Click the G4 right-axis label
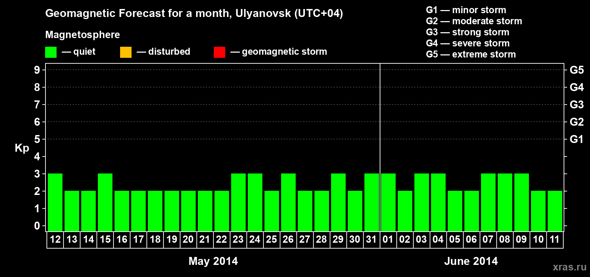Image resolution: width=590 pixels, height=277 pixels. (577, 87)
